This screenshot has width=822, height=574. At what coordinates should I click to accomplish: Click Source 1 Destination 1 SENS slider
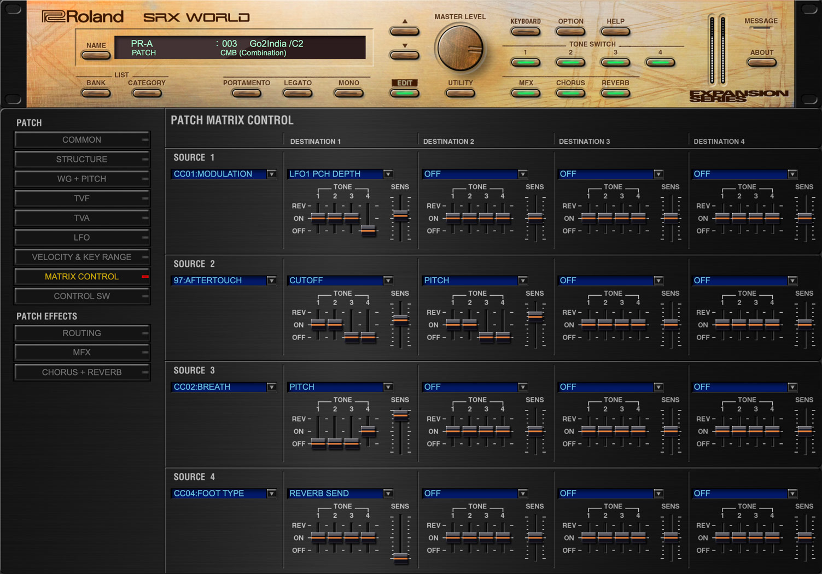point(401,215)
